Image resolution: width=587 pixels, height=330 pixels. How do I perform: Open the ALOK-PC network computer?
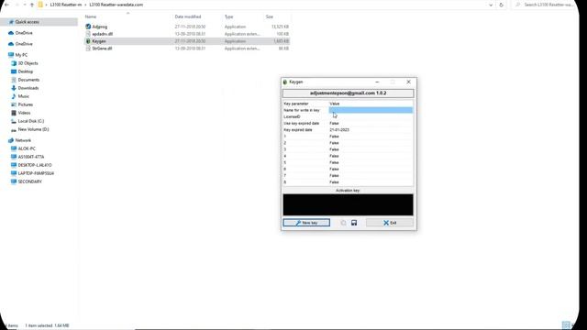pyautogui.click(x=27, y=148)
